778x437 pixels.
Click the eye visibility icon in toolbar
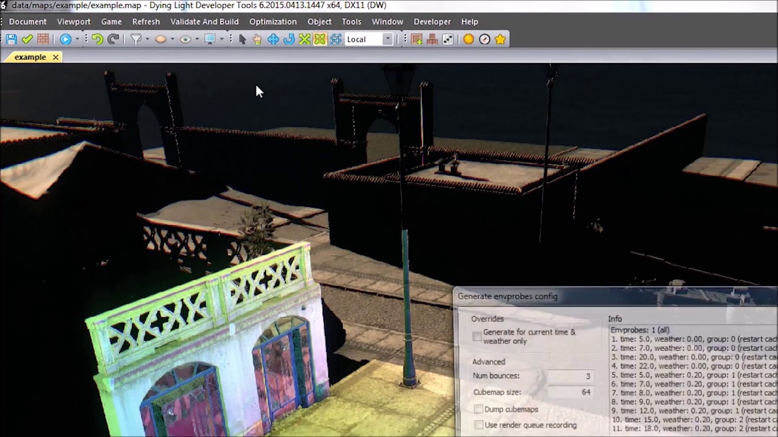(185, 39)
